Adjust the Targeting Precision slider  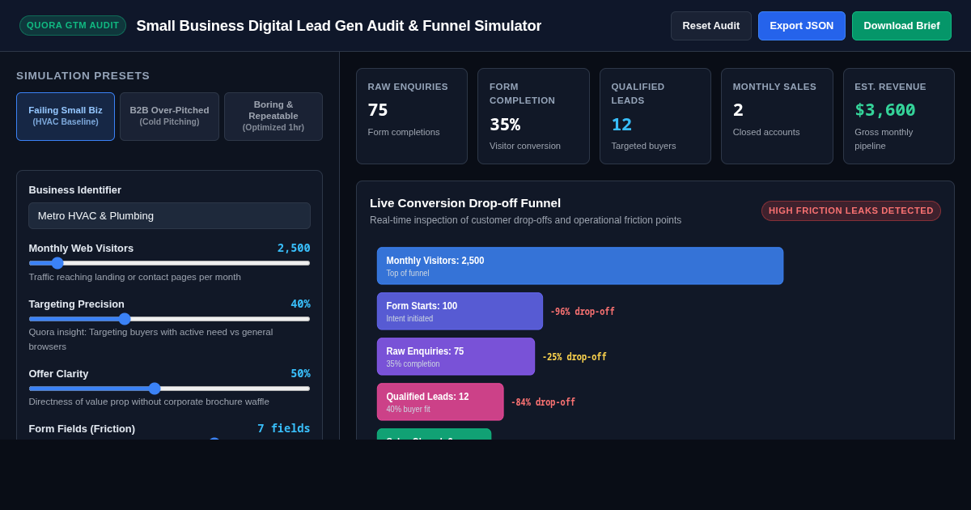tap(169, 319)
